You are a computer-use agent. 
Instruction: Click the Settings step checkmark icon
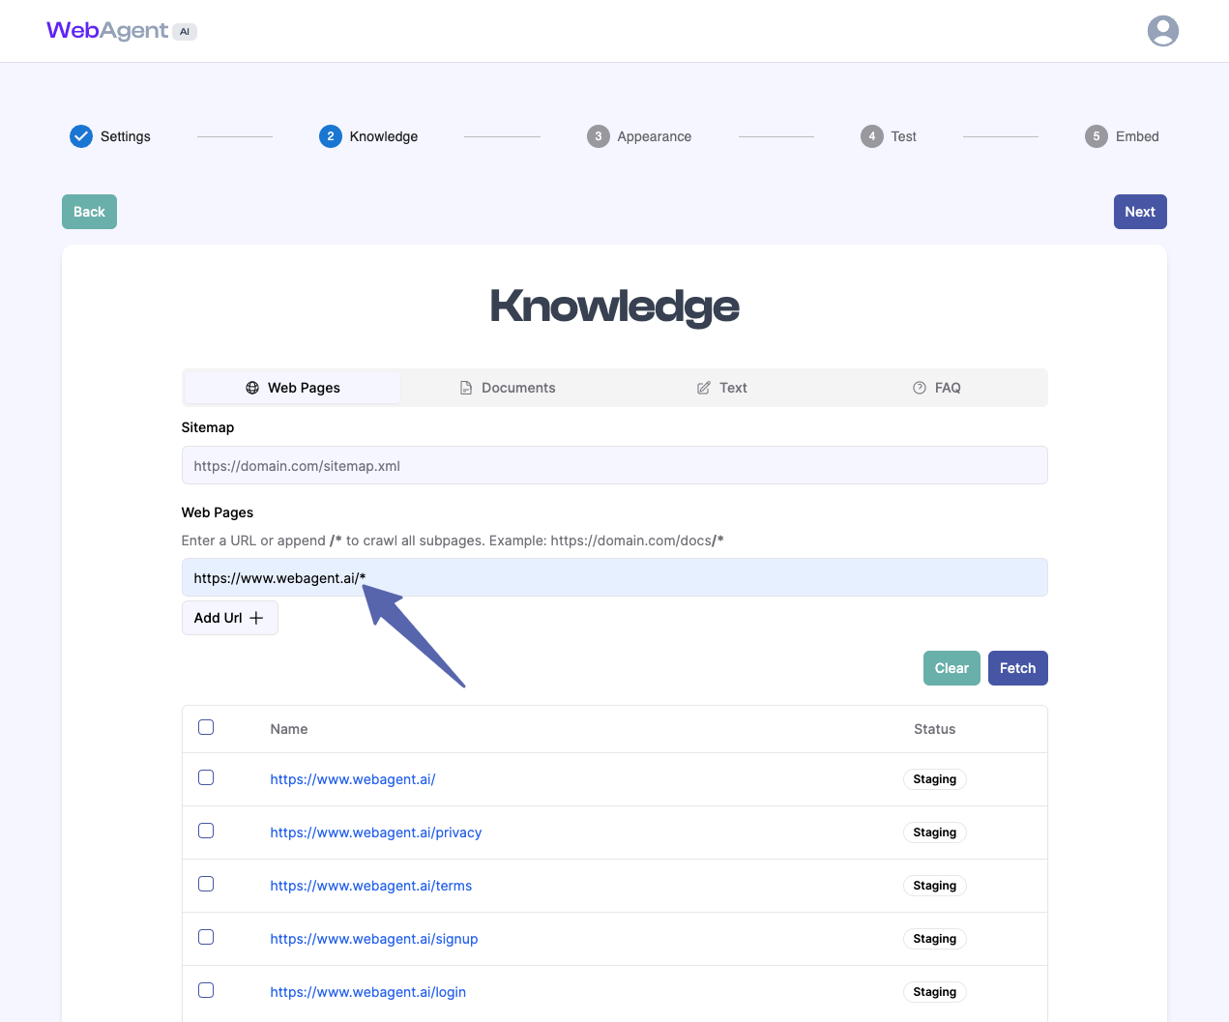point(81,136)
